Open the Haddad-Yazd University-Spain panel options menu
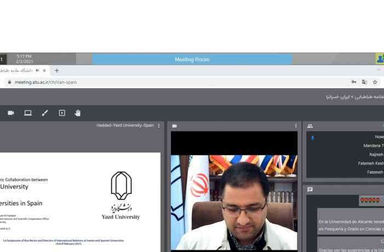The image size is (384, 252). 159,125
